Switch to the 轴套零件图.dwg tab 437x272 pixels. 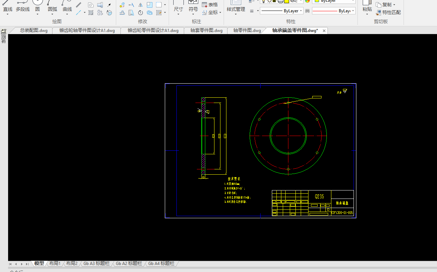pos(206,31)
